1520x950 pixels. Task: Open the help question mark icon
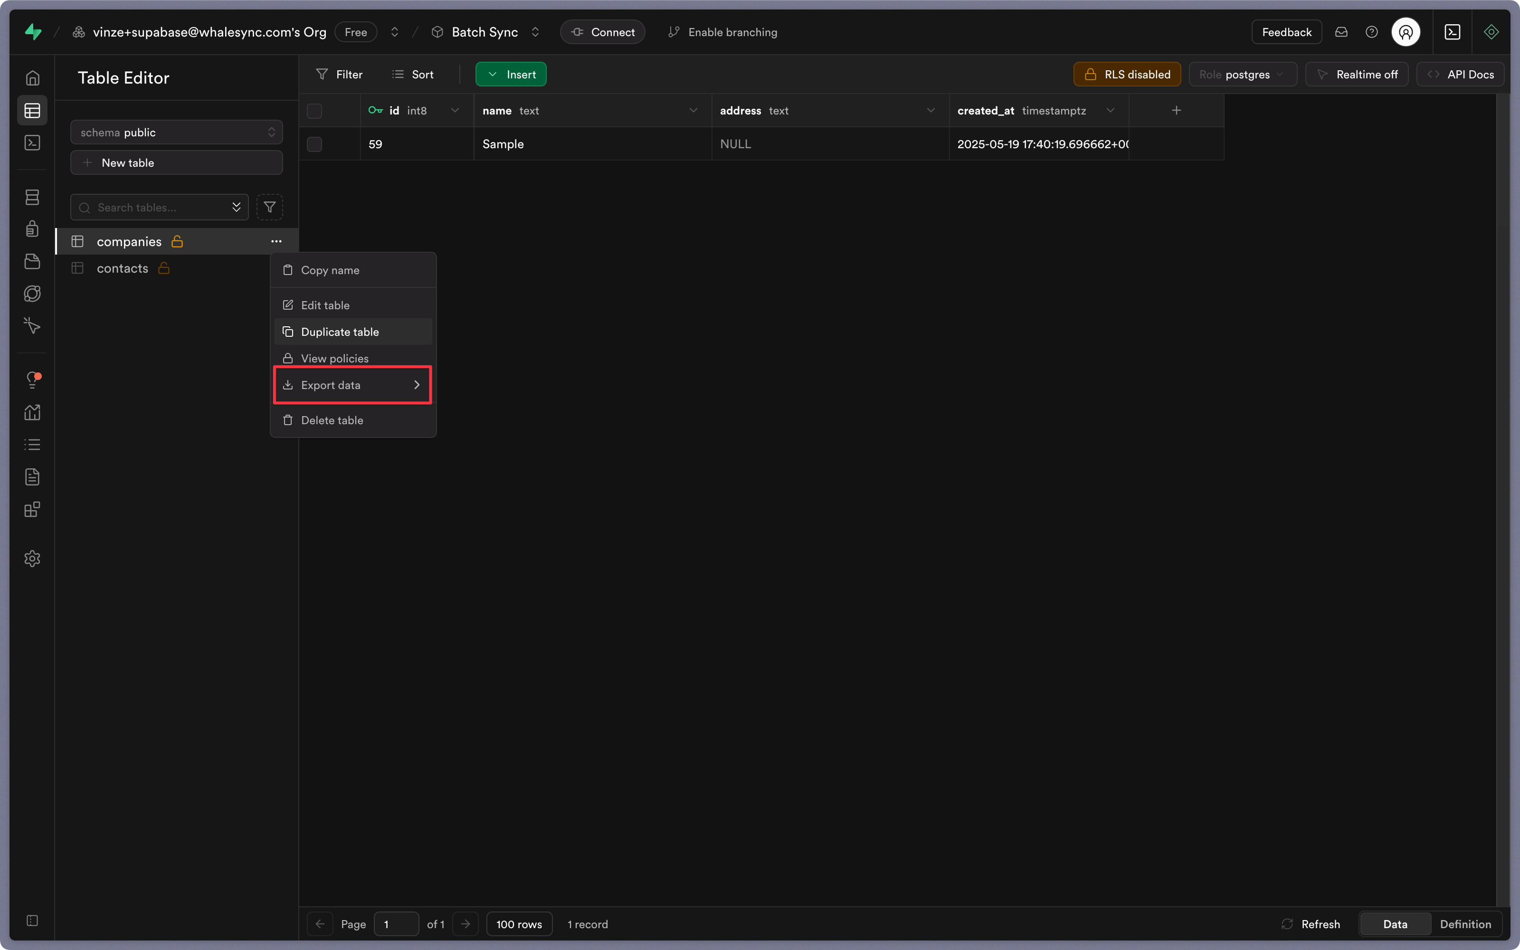coord(1372,32)
